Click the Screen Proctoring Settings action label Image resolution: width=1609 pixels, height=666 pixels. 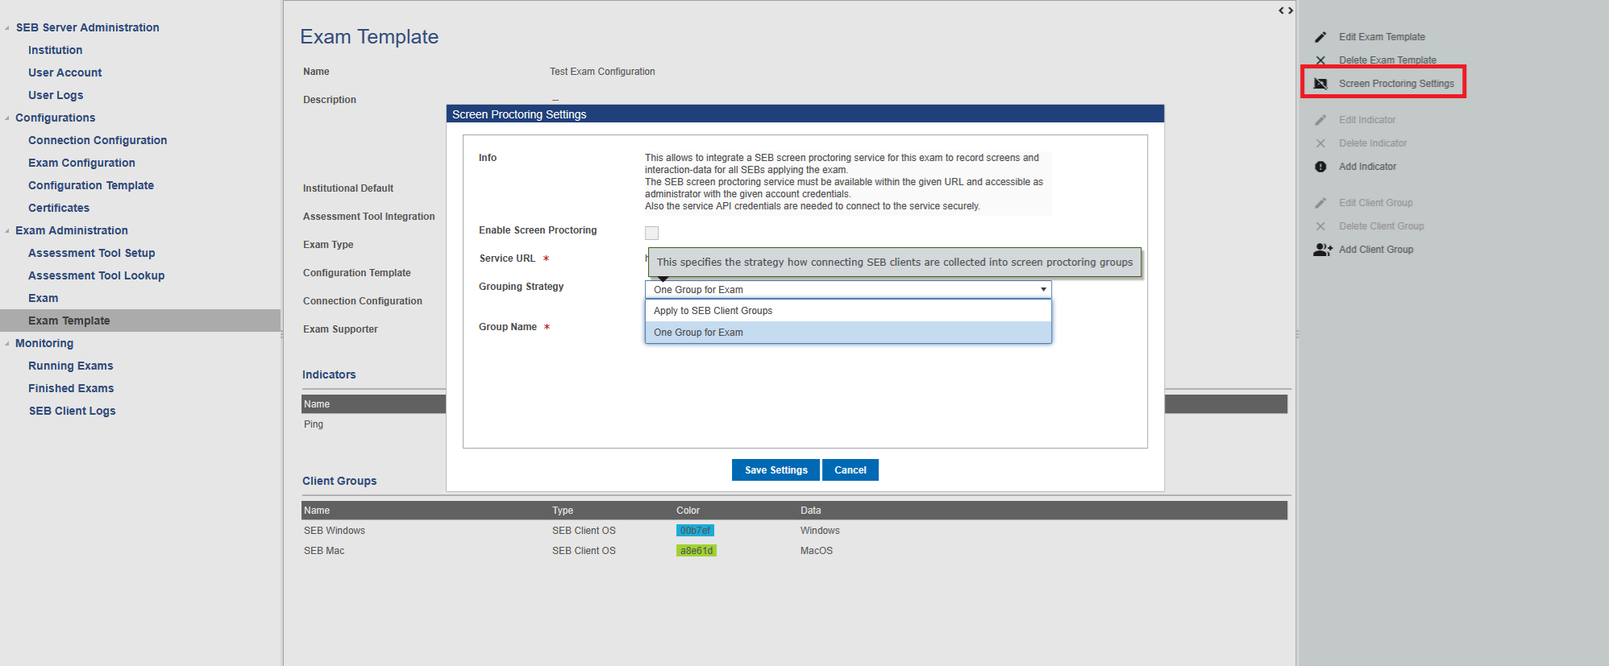[x=1397, y=84]
